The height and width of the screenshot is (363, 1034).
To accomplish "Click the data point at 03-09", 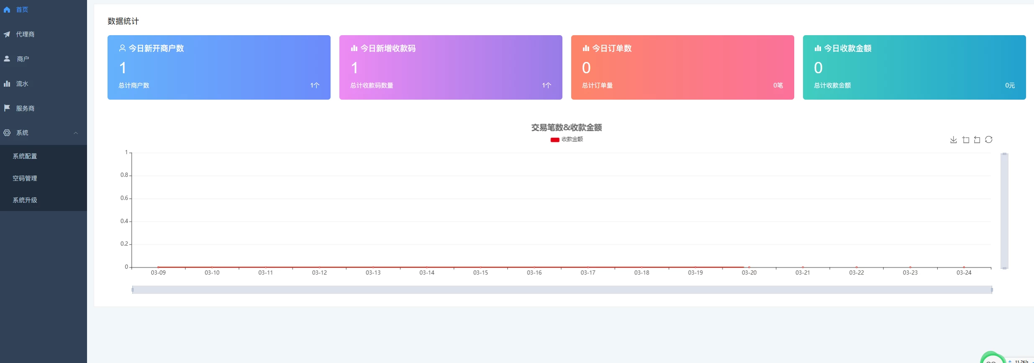I will pyautogui.click(x=158, y=267).
